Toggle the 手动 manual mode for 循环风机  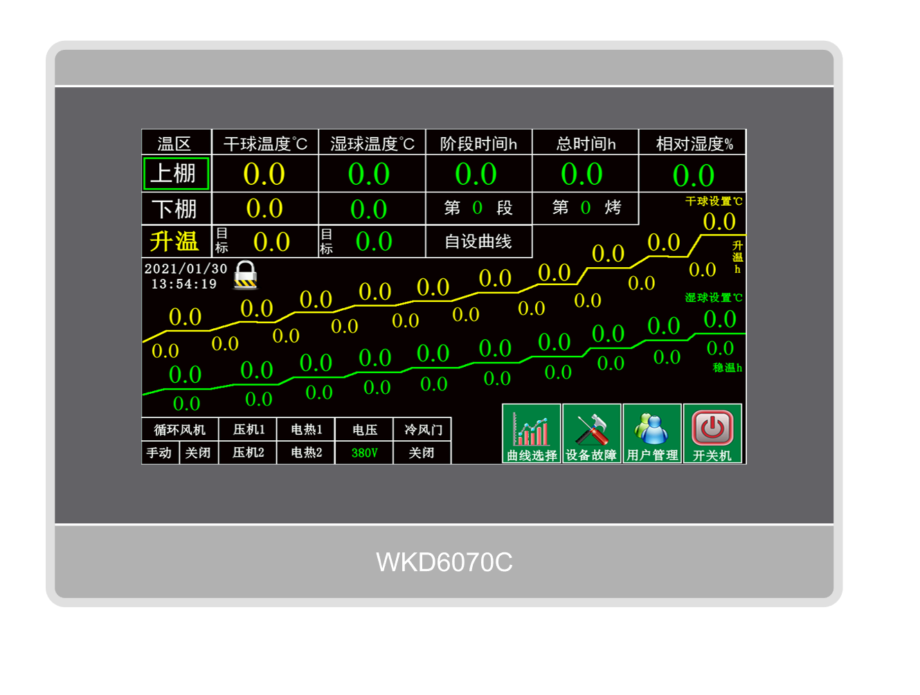point(159,453)
